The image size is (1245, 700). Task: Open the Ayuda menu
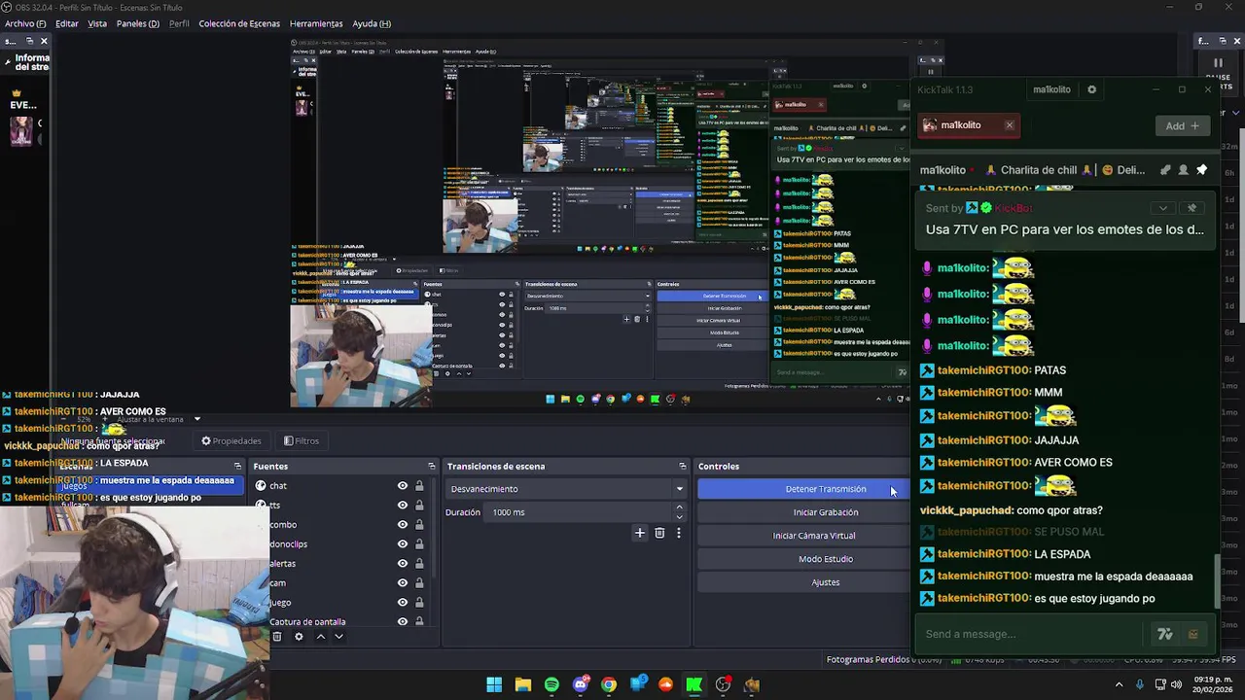pos(372,23)
